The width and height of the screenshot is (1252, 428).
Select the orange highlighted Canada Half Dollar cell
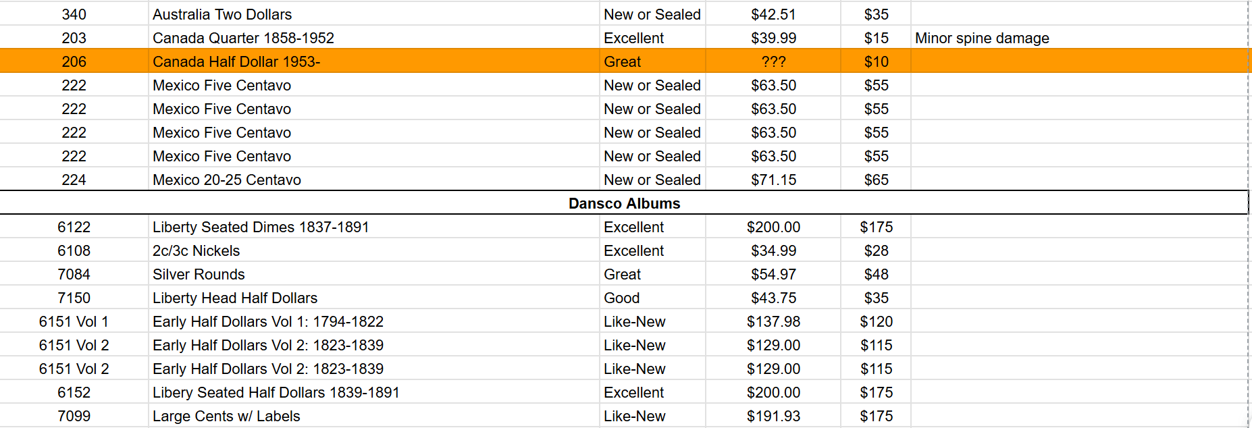373,61
